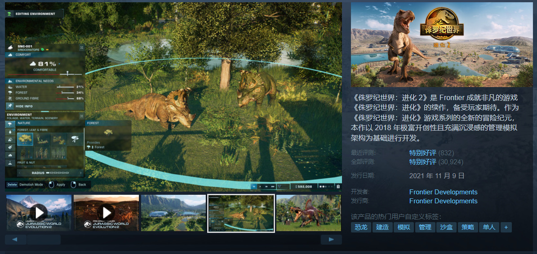The width and height of the screenshot is (537, 254).
Task: Click the Environmental Needs section header
Action: 45,81
